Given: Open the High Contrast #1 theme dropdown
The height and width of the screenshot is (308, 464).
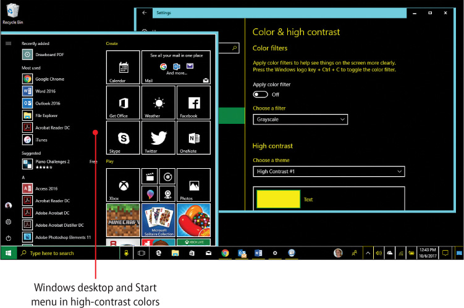Looking at the screenshot, I should point(329,171).
